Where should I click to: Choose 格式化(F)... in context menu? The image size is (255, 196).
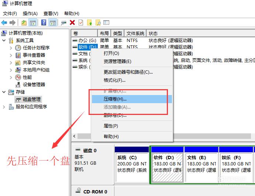coord(132,80)
